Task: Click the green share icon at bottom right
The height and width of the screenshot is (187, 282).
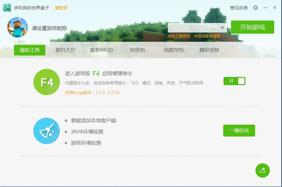Action: click(262, 170)
